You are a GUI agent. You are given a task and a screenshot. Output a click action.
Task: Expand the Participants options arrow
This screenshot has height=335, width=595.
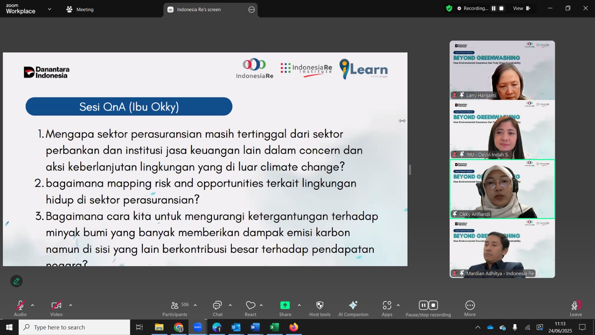coord(195,305)
